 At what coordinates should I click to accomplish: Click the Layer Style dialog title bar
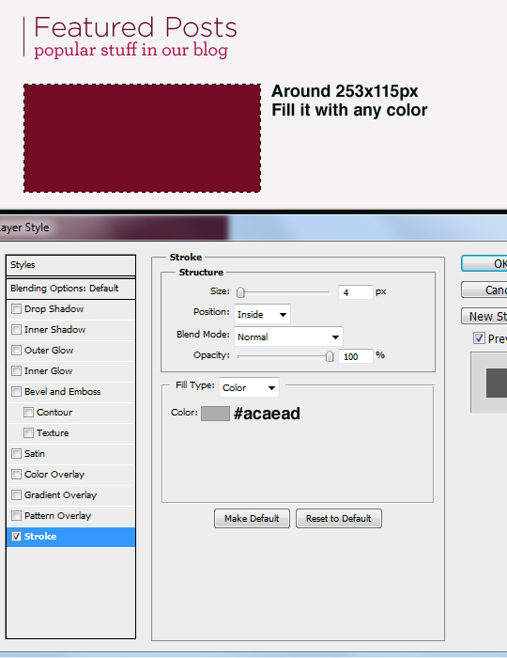253,227
